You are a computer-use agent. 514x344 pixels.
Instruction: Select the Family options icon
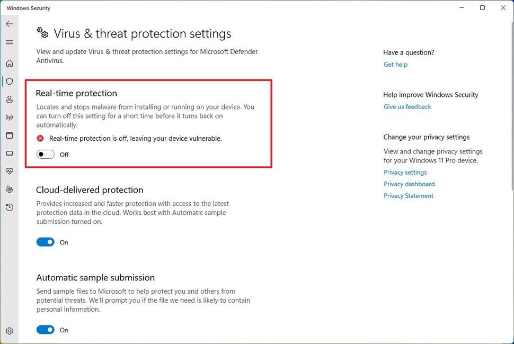tap(10, 189)
